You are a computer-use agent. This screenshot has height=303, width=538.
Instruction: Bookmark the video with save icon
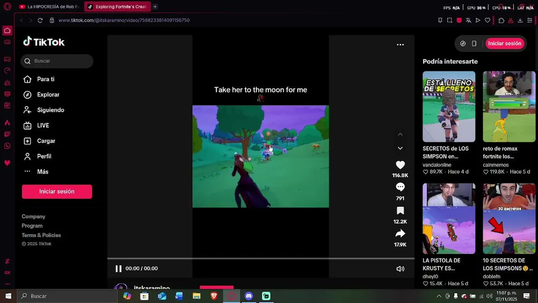(400, 210)
